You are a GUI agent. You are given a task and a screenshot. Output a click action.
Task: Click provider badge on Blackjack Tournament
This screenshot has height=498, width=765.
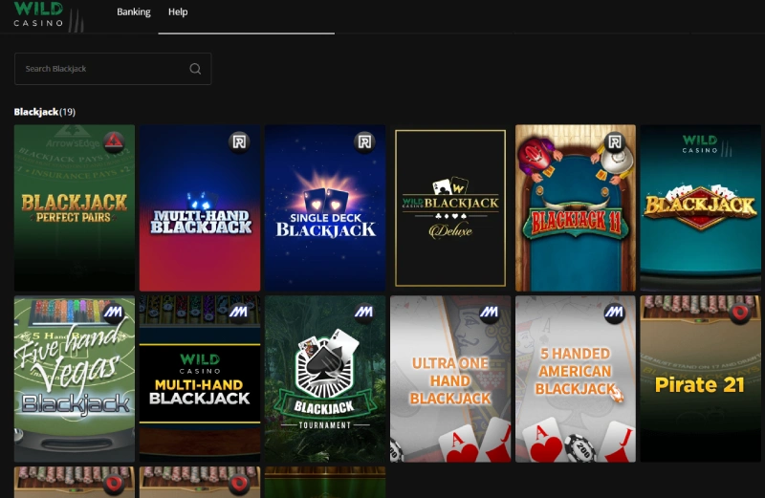click(364, 312)
